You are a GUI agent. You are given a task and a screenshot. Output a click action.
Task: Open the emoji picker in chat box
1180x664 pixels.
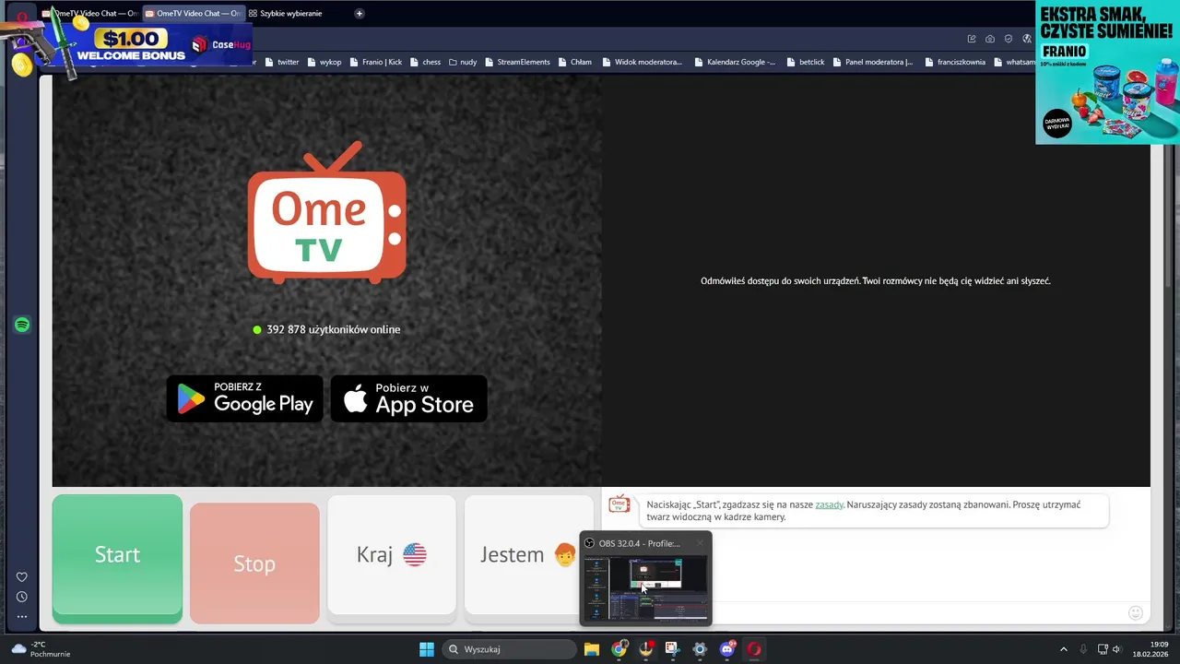click(x=1136, y=612)
